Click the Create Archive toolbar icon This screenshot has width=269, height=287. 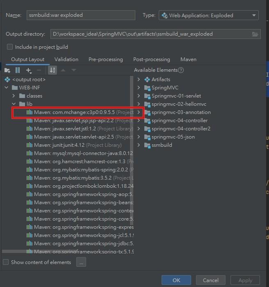18,71
